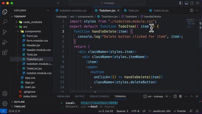This screenshot has height=114, width=202.
Task: Toggle the bottom panel layout icon
Action: coord(187,3)
